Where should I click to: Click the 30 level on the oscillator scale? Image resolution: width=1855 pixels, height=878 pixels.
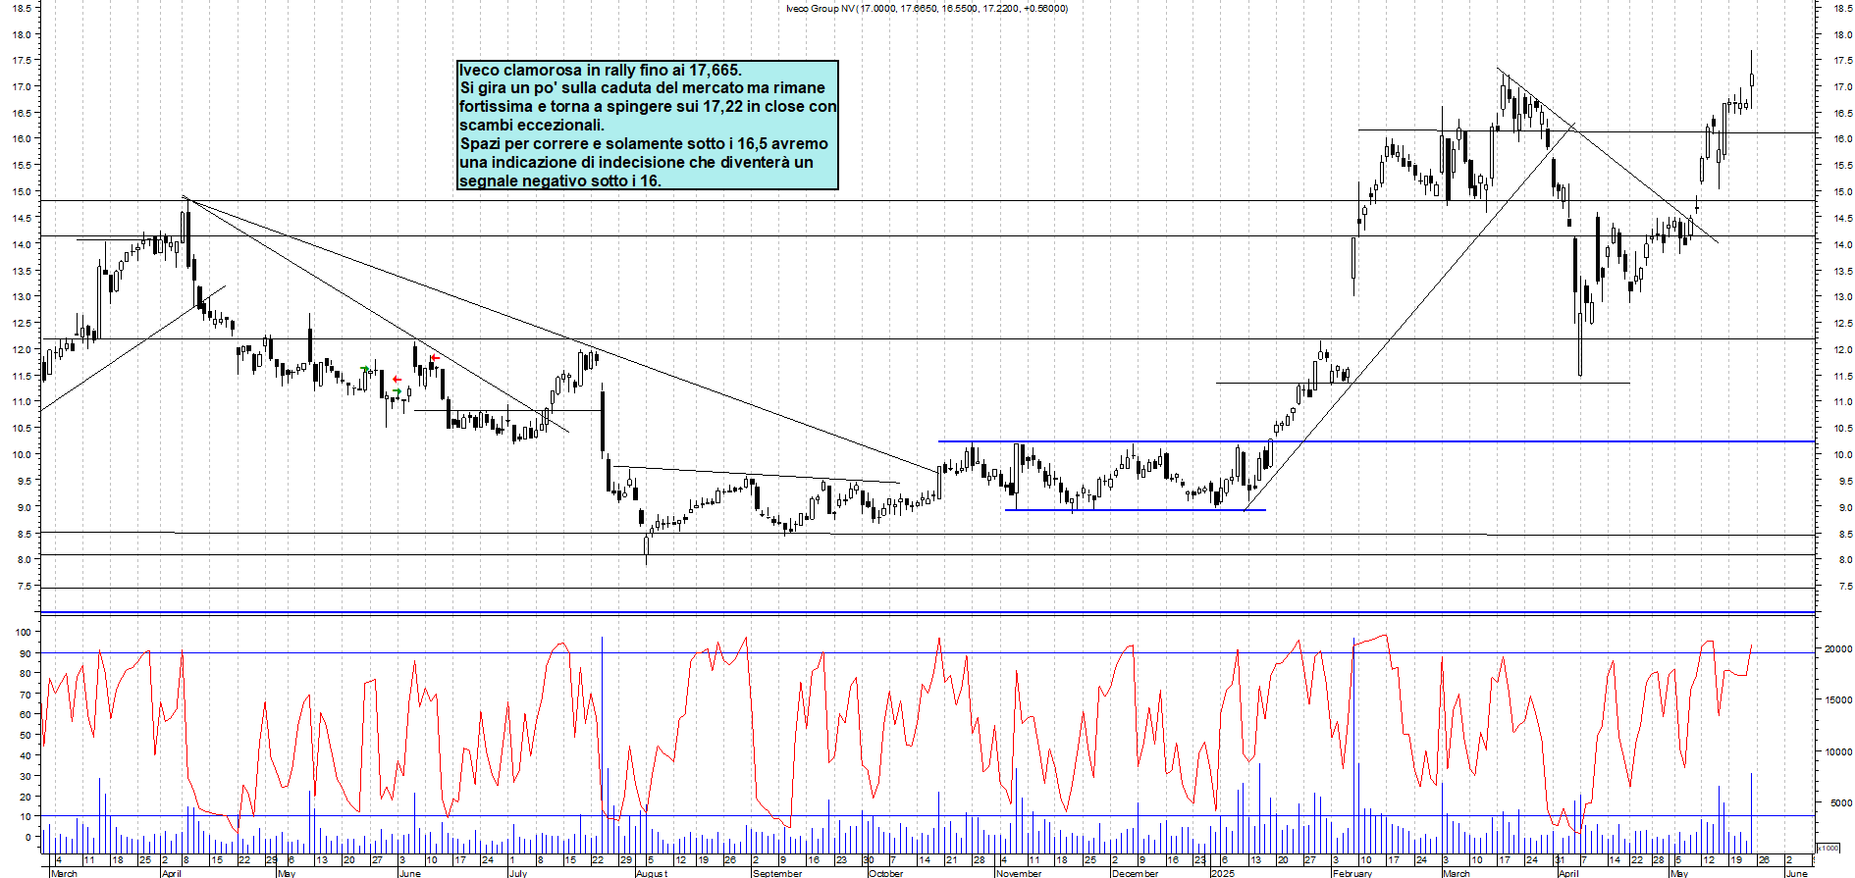(26, 776)
